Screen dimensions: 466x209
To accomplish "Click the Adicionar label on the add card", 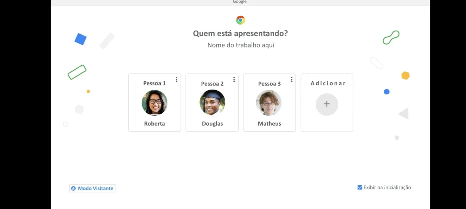I will pyautogui.click(x=328, y=83).
